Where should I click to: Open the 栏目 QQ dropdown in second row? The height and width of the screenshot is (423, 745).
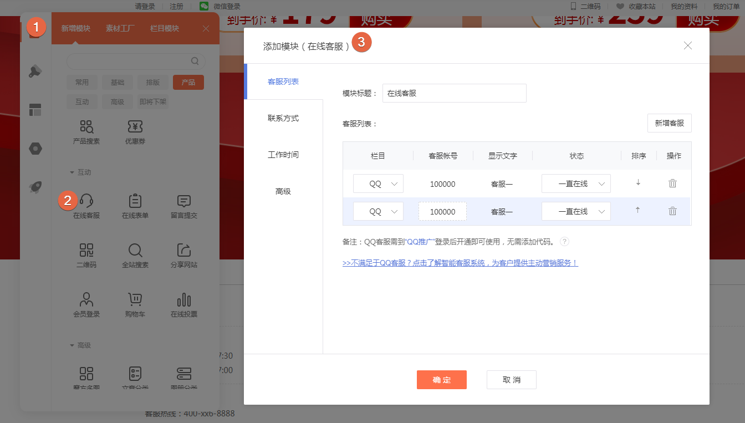(x=378, y=211)
